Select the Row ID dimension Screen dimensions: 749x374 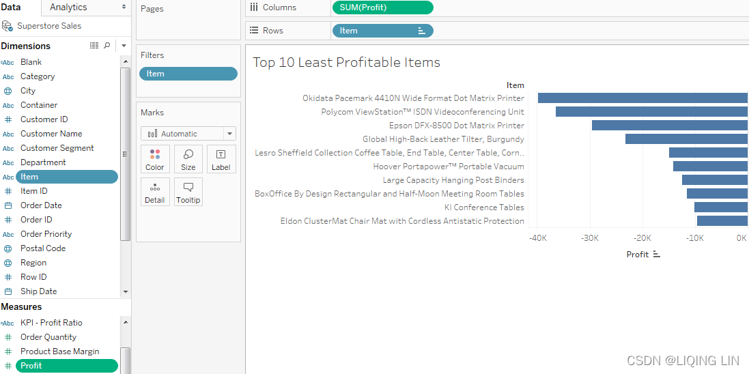point(33,277)
